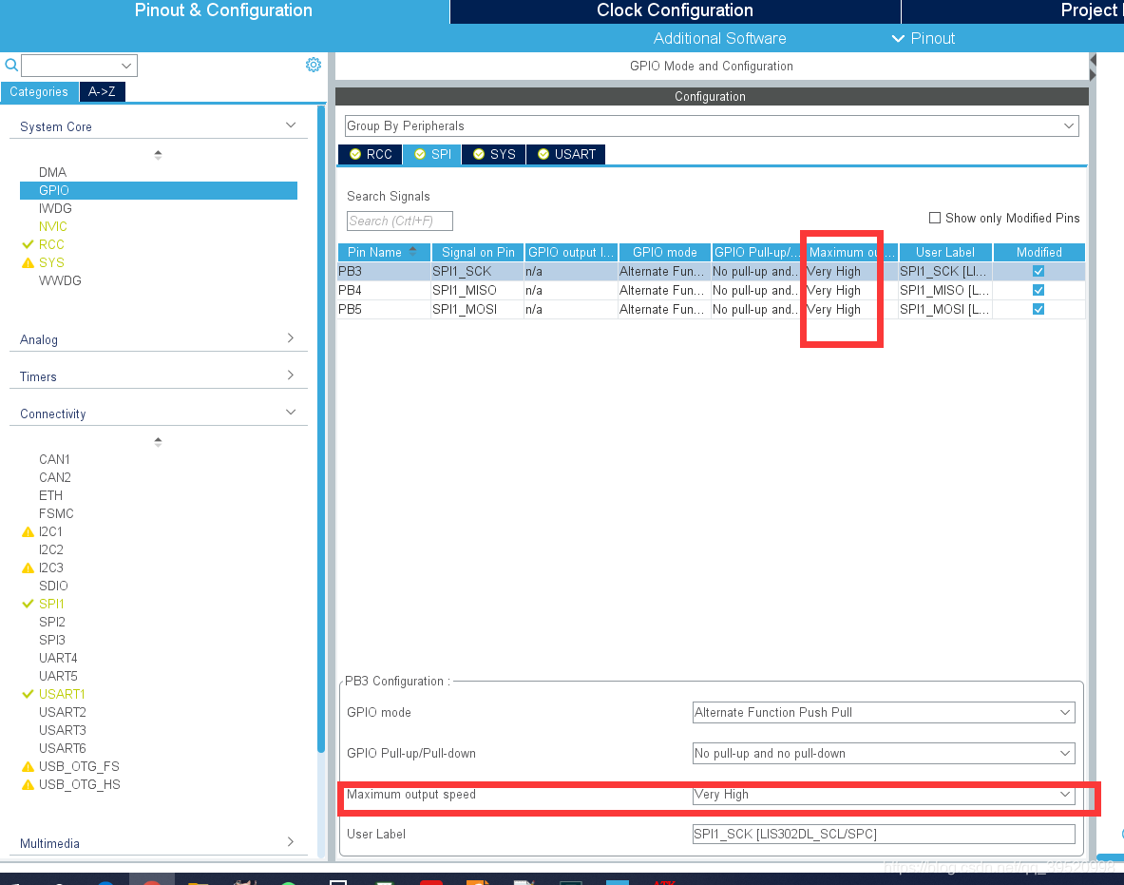Open the Pinout dropdown menu
This screenshot has height=885, width=1124.
pyautogui.click(x=924, y=38)
